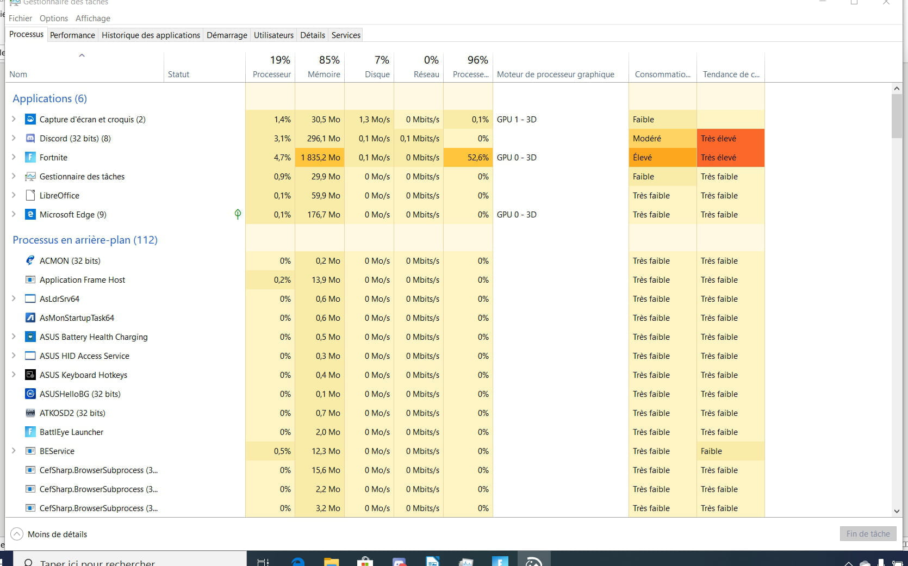Sort by Moteur de processeur graphique column
Screen dimensions: 908x566
[561, 67]
